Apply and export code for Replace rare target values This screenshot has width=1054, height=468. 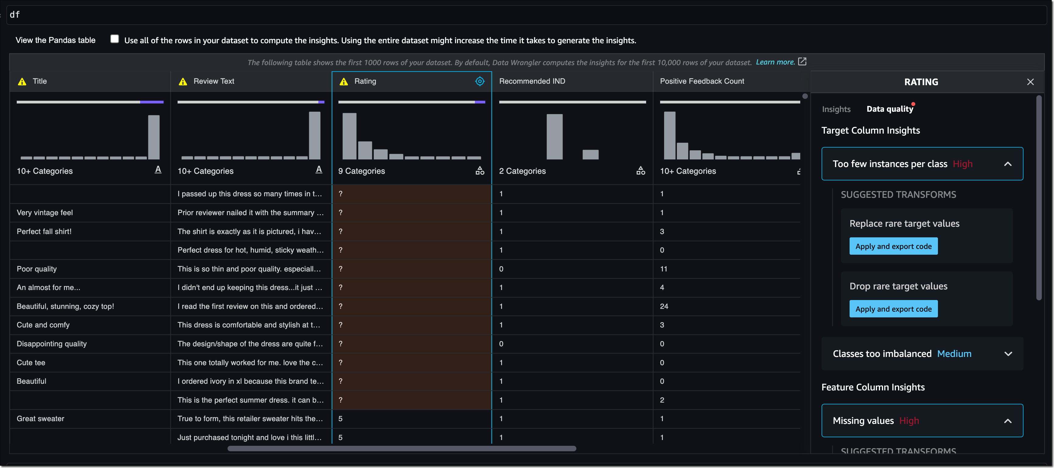[x=893, y=245]
